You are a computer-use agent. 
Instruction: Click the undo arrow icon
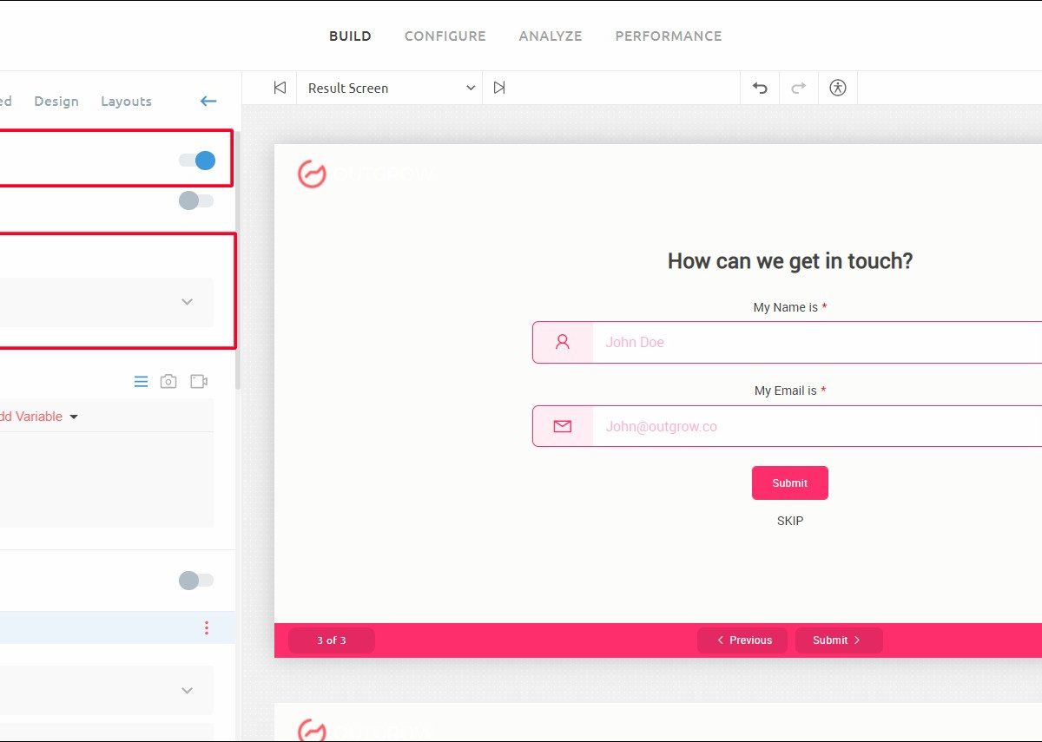[x=760, y=88]
